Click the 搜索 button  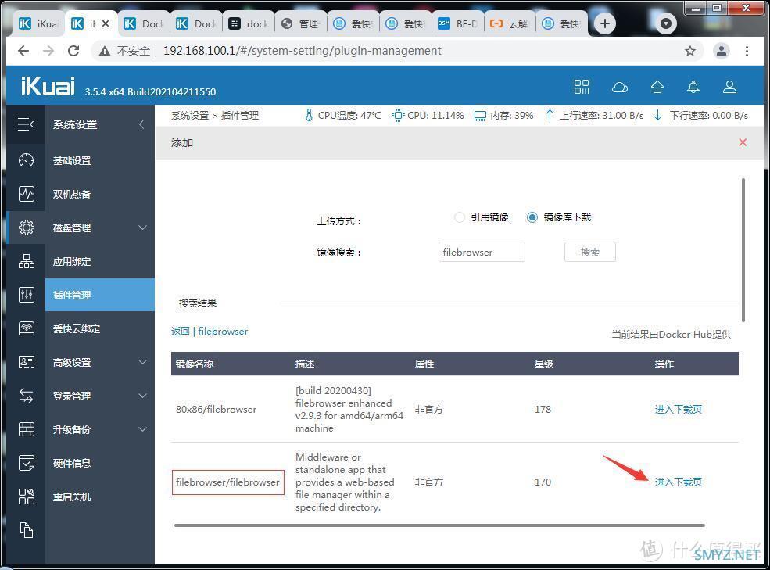point(589,252)
